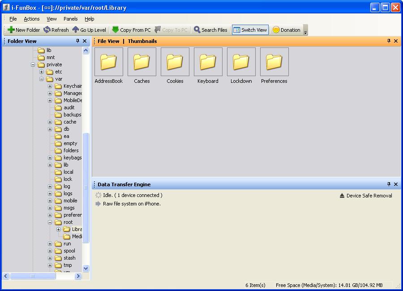Refresh the current file listing
Screen dimensions: 403x291
coord(56,30)
